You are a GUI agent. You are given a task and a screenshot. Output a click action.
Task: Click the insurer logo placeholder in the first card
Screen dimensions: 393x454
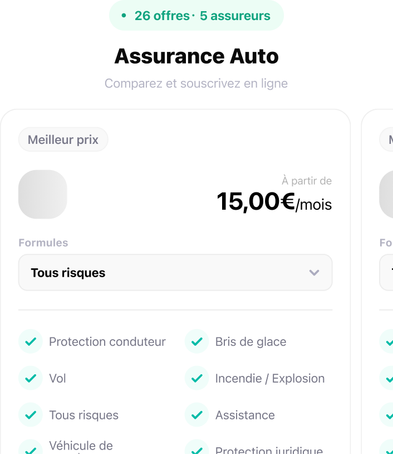click(x=43, y=194)
